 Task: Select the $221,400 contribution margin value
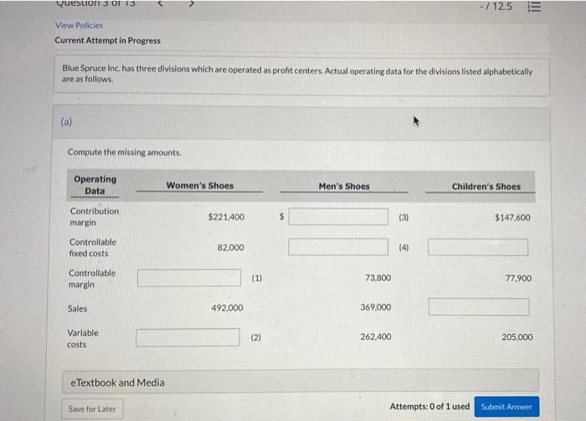(x=226, y=216)
